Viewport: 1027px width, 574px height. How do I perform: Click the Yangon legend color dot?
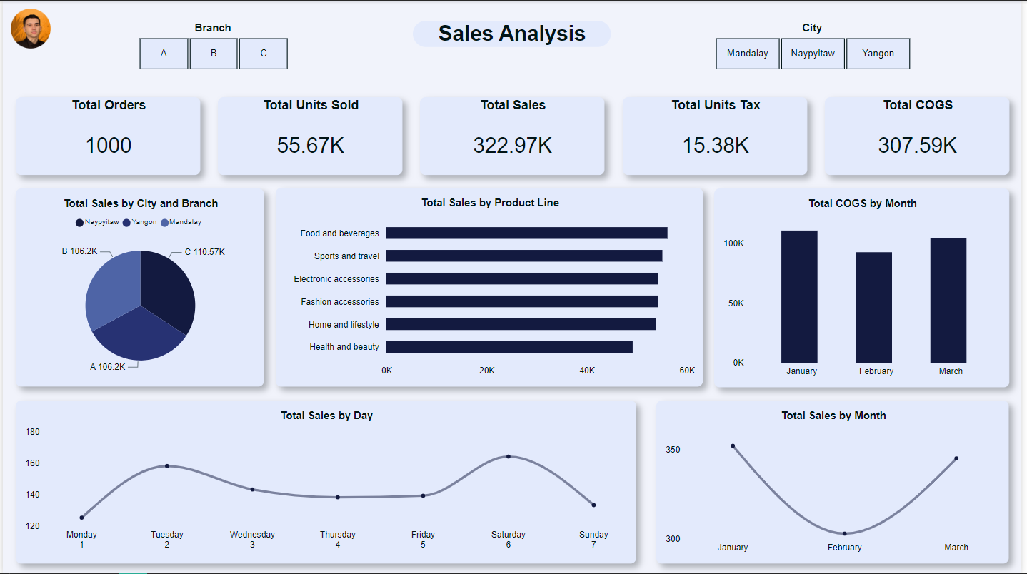click(126, 223)
